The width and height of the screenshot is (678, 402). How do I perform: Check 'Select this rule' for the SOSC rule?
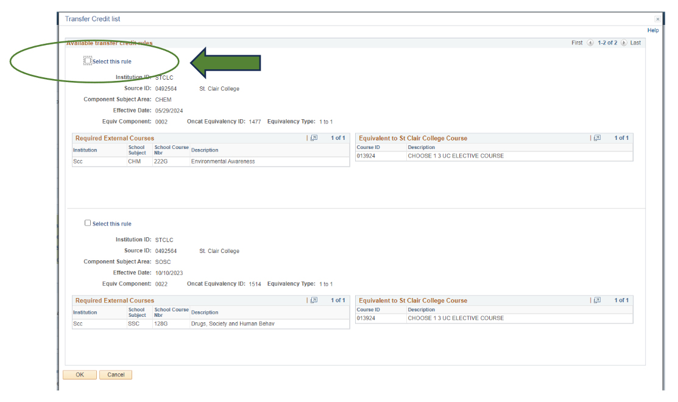click(x=88, y=223)
